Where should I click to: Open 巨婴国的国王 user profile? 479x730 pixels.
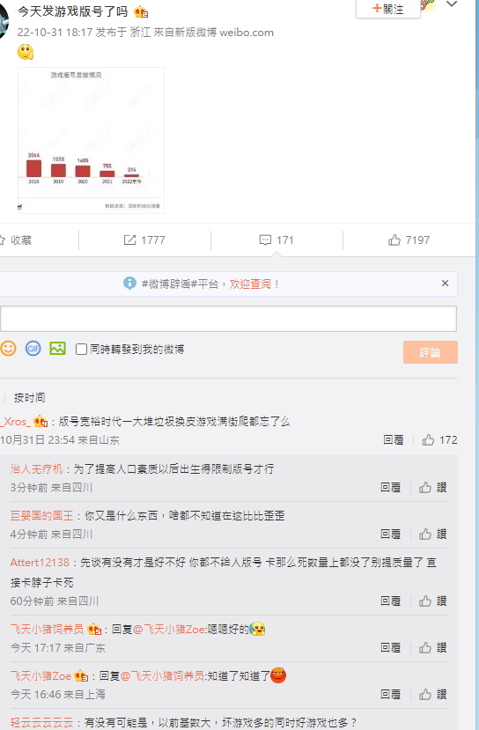(x=42, y=516)
